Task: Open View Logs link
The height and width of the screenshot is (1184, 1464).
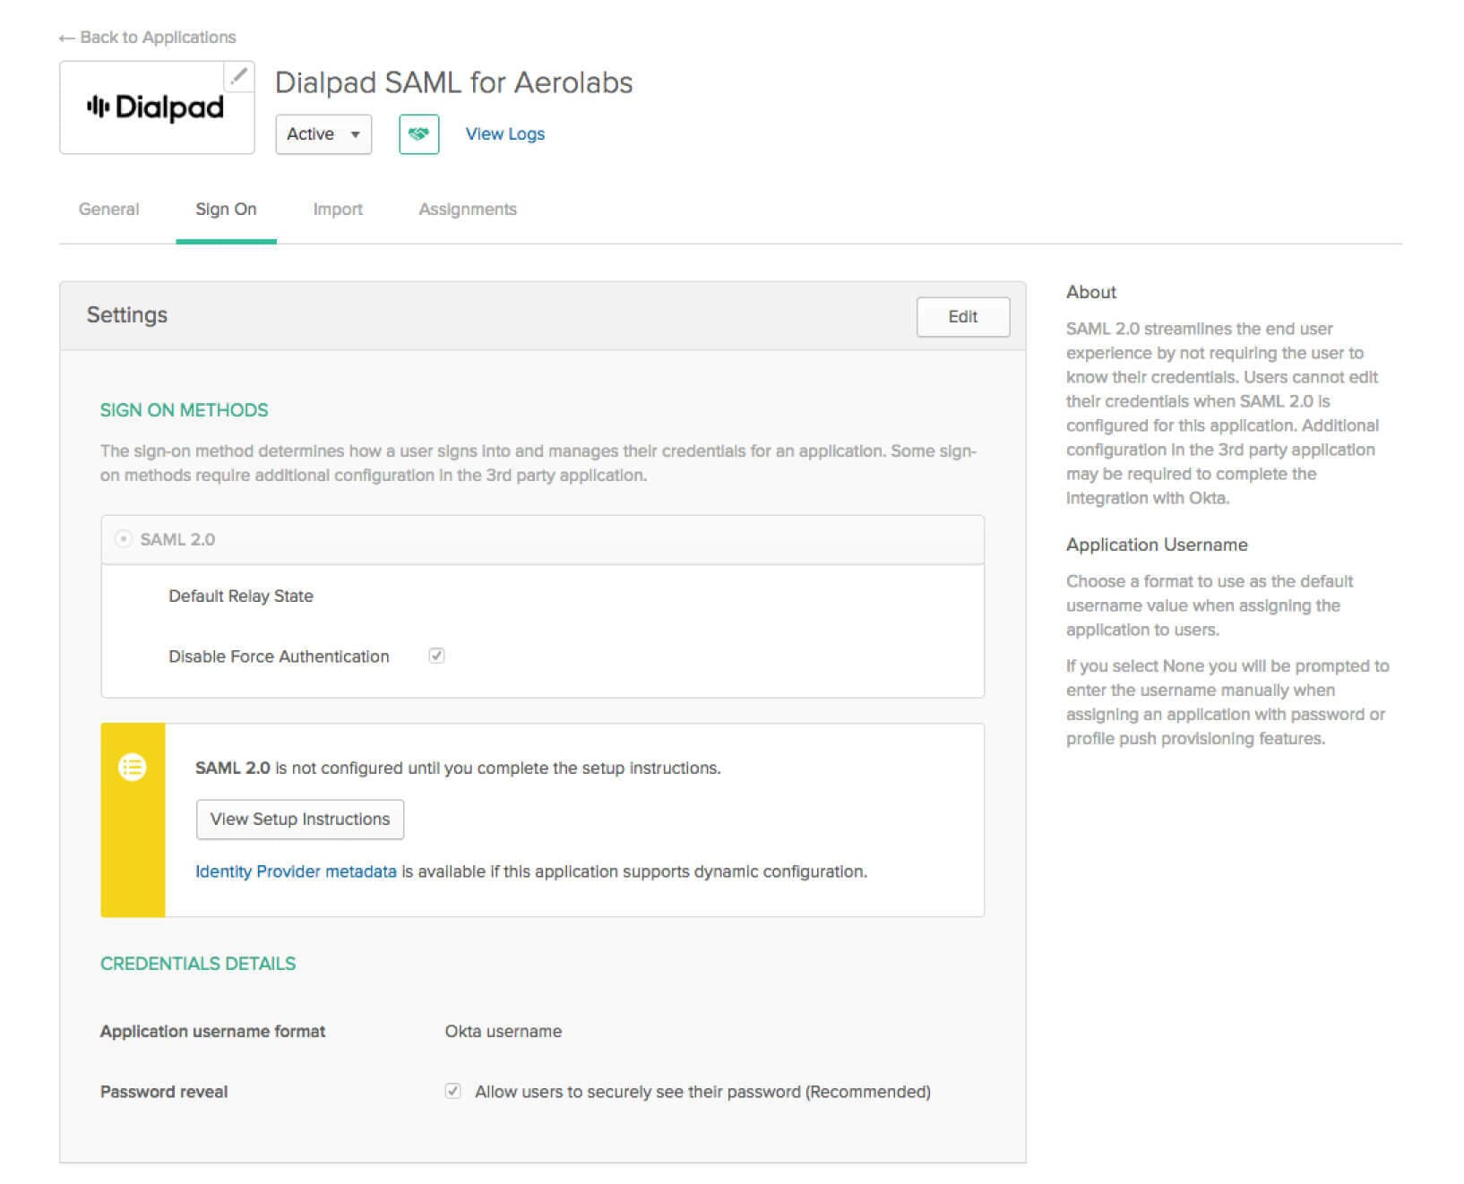Action: coord(504,134)
